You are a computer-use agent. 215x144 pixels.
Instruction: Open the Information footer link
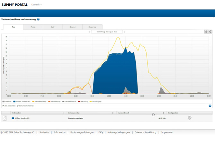click(59, 132)
